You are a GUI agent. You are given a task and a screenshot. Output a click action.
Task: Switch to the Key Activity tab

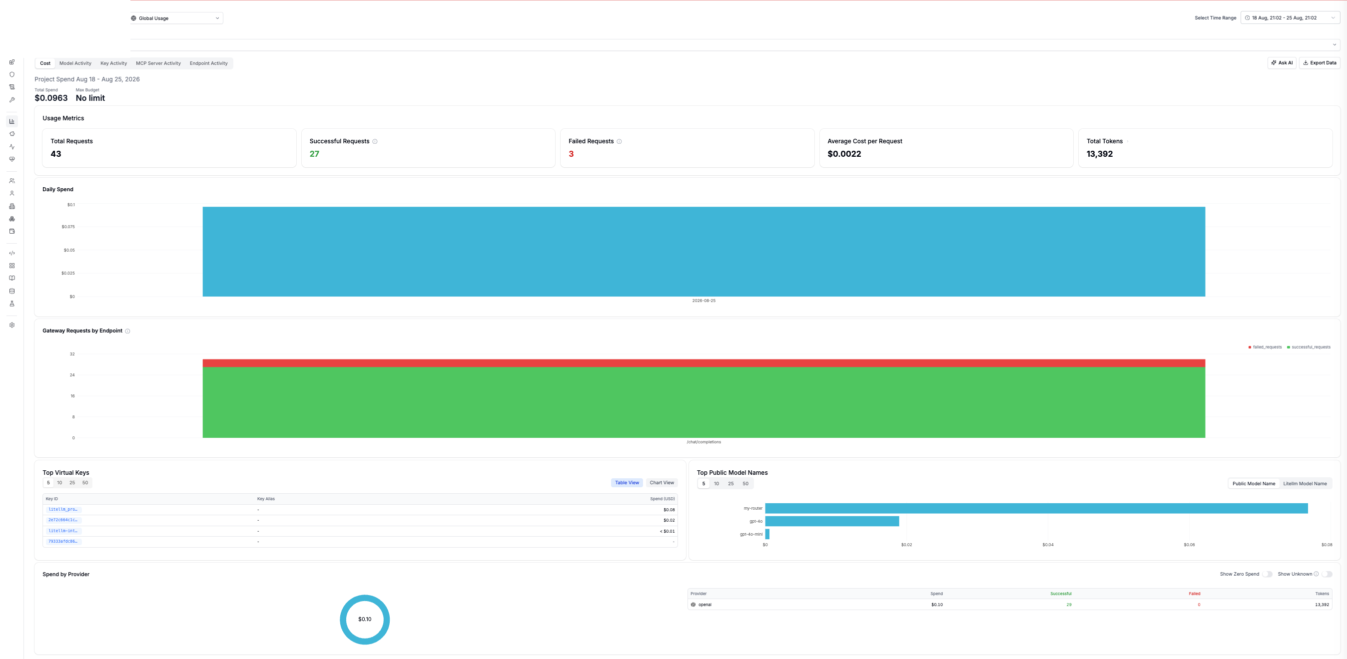tap(113, 64)
